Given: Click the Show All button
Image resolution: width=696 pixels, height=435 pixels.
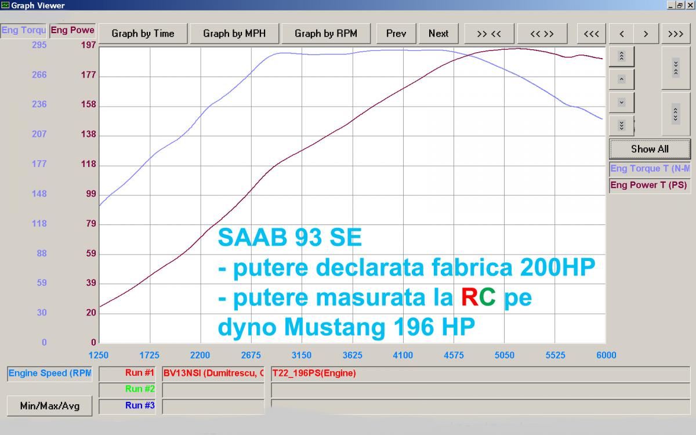Looking at the screenshot, I should (650, 149).
